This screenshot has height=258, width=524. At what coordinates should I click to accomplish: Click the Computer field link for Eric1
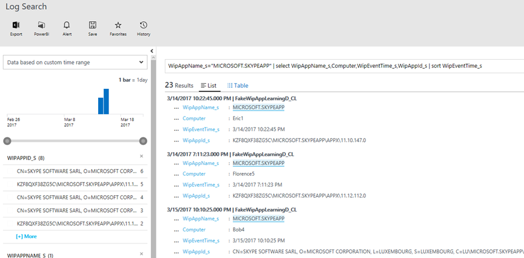[194, 118]
